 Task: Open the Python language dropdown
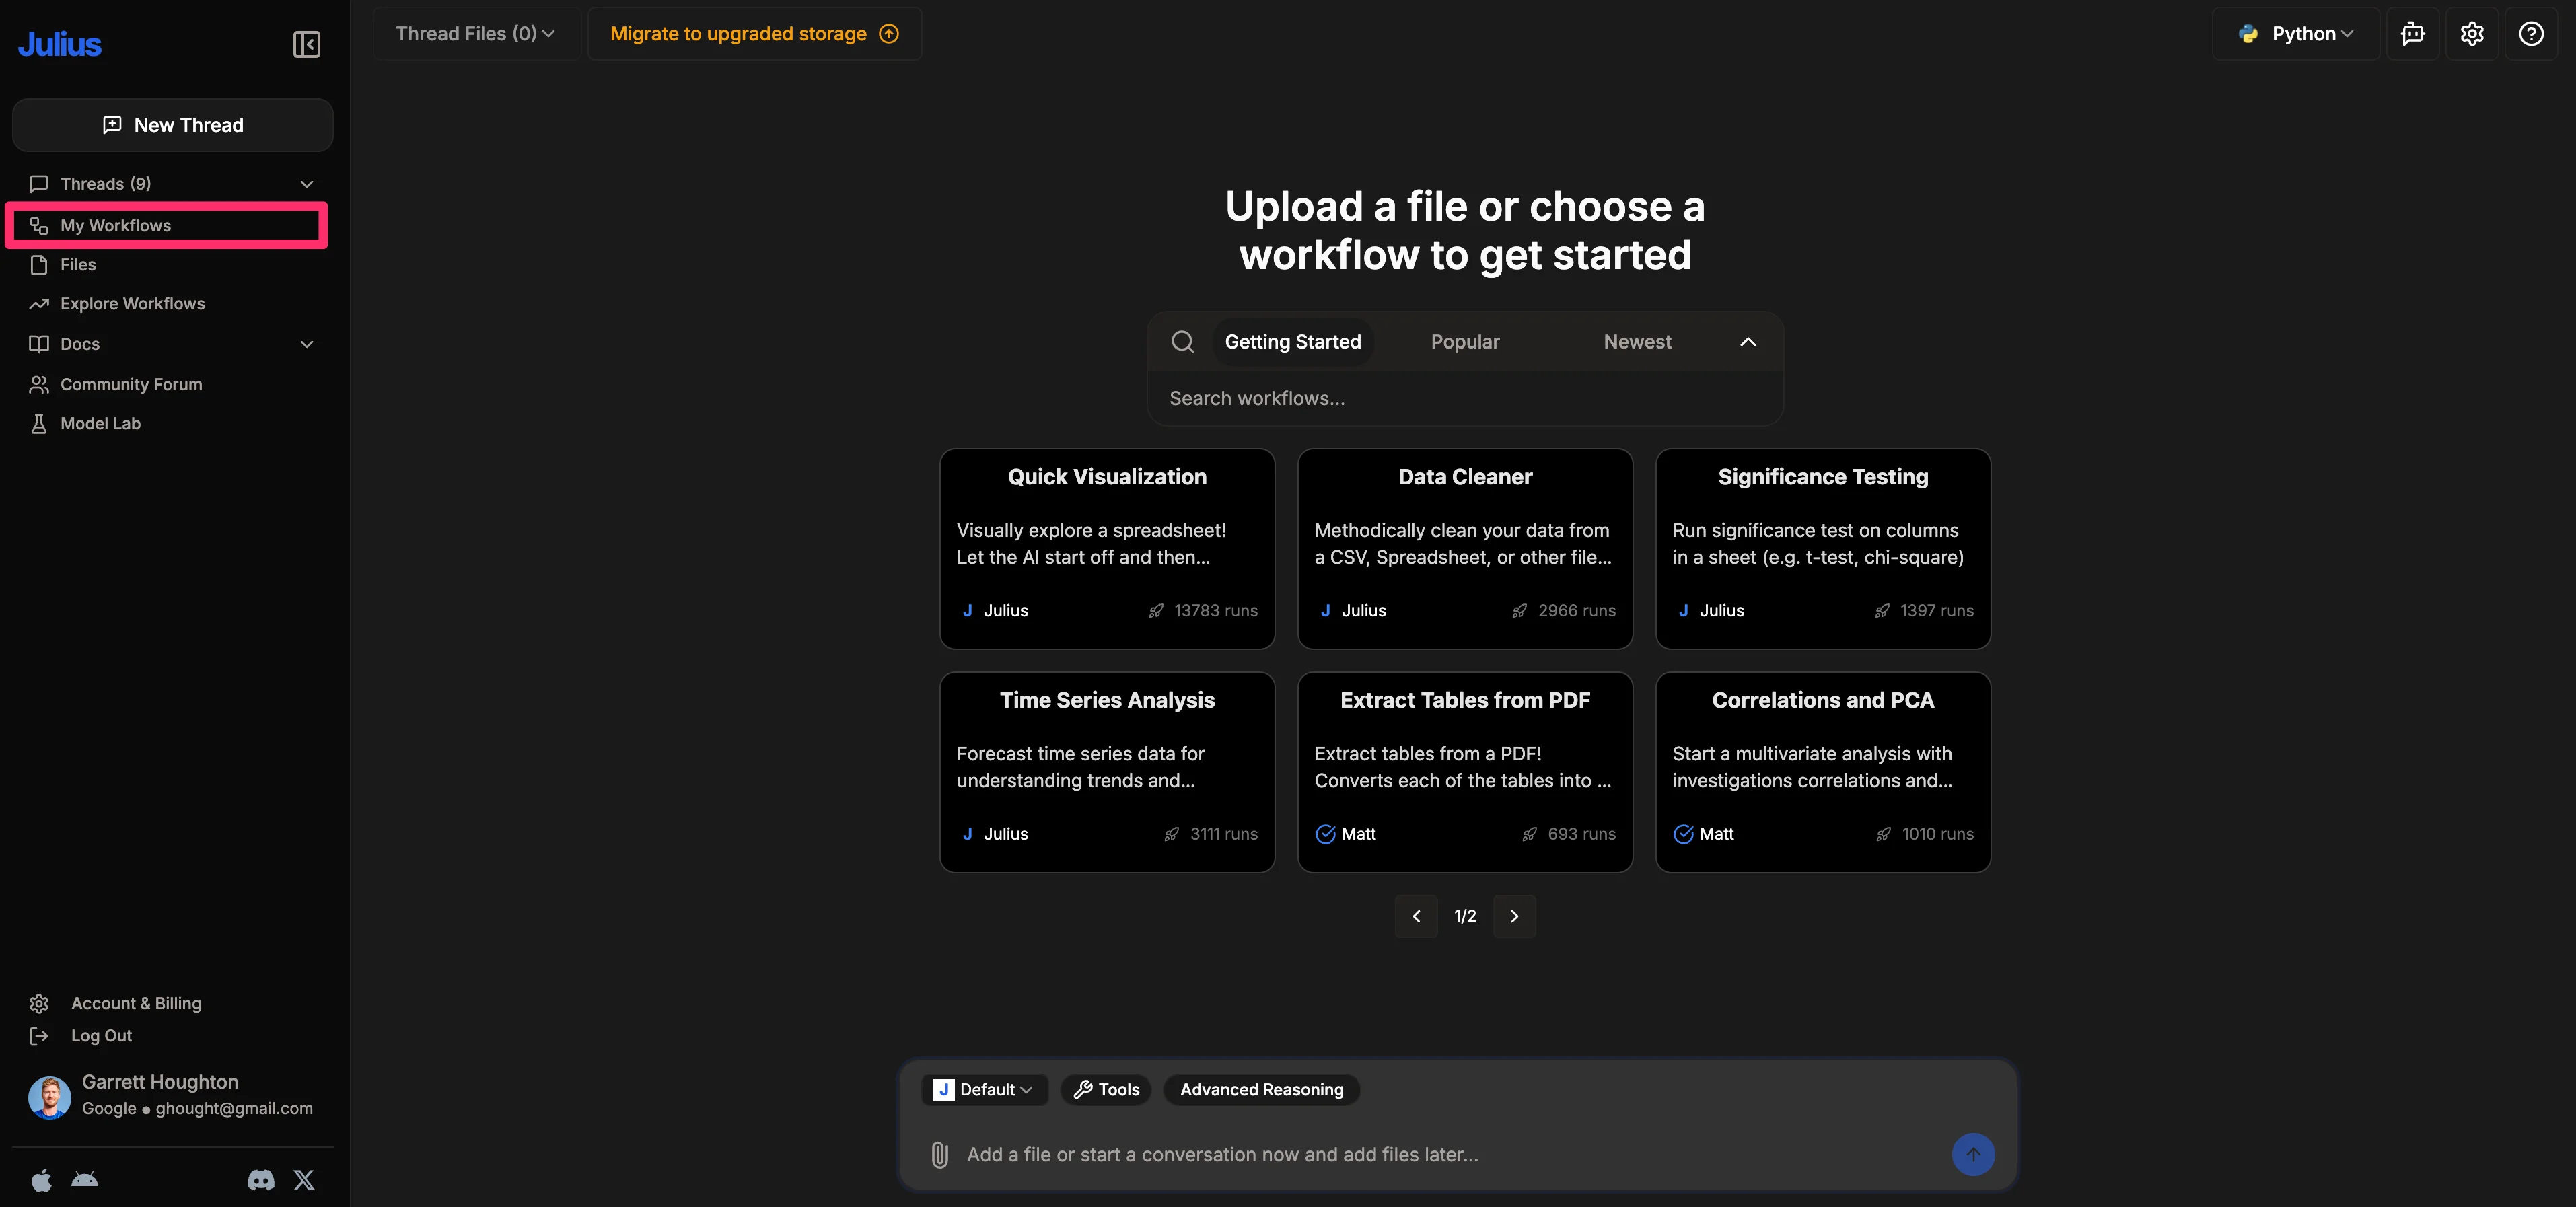(x=2296, y=34)
